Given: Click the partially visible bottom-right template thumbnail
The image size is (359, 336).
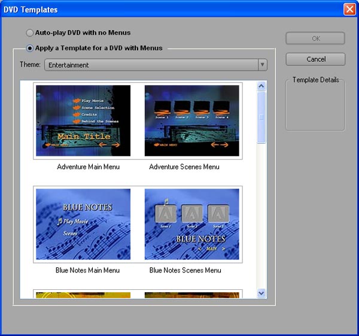Looking at the screenshot, I should pyautogui.click(x=192, y=295).
